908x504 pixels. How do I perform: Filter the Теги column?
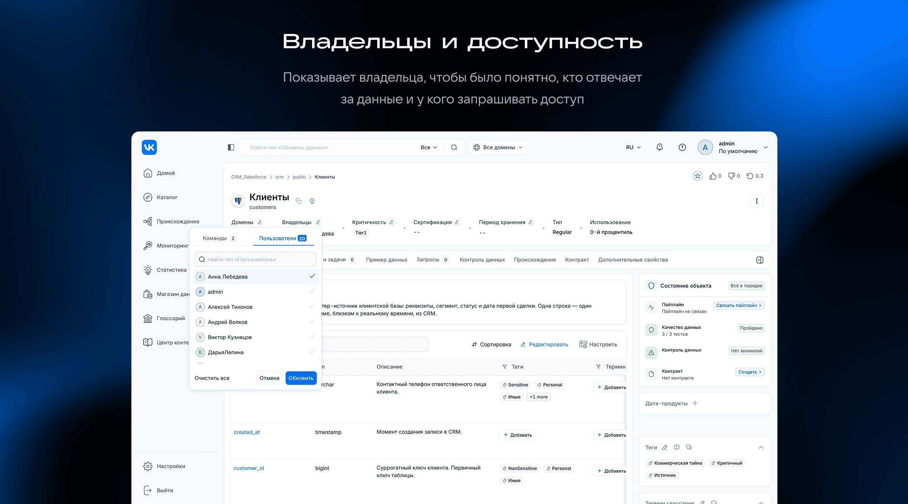[505, 367]
